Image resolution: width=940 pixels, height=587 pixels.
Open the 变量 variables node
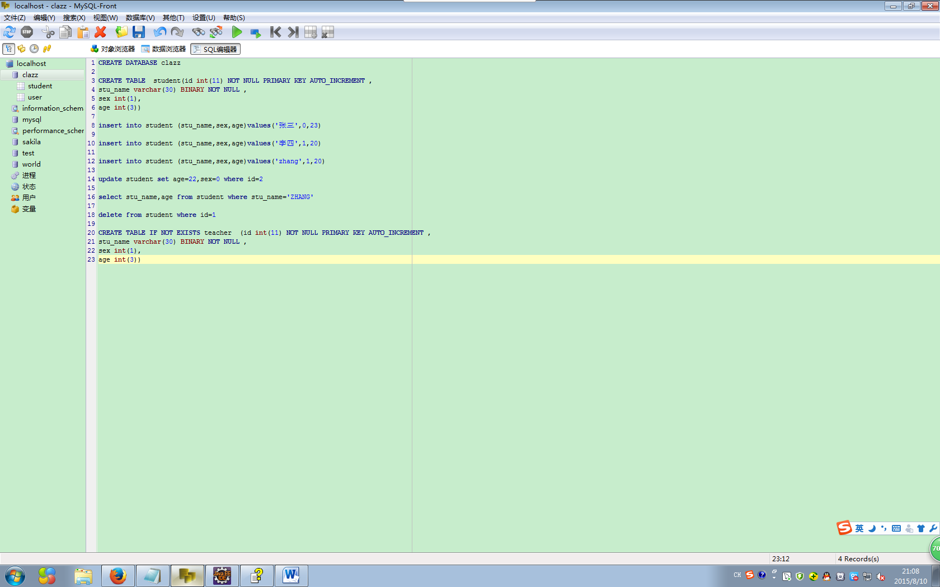29,209
